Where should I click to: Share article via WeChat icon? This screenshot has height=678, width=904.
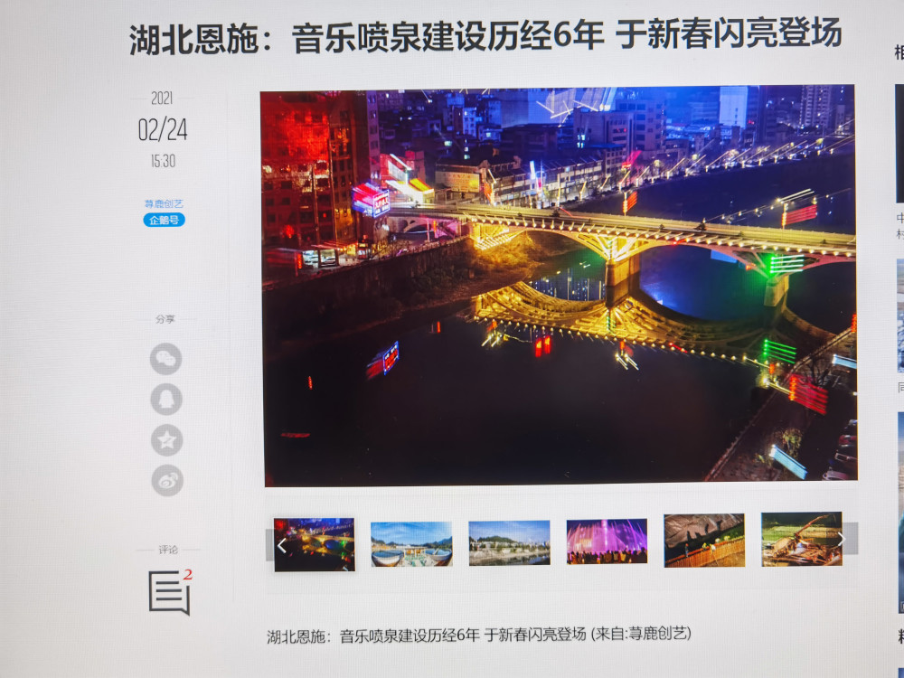tap(166, 359)
